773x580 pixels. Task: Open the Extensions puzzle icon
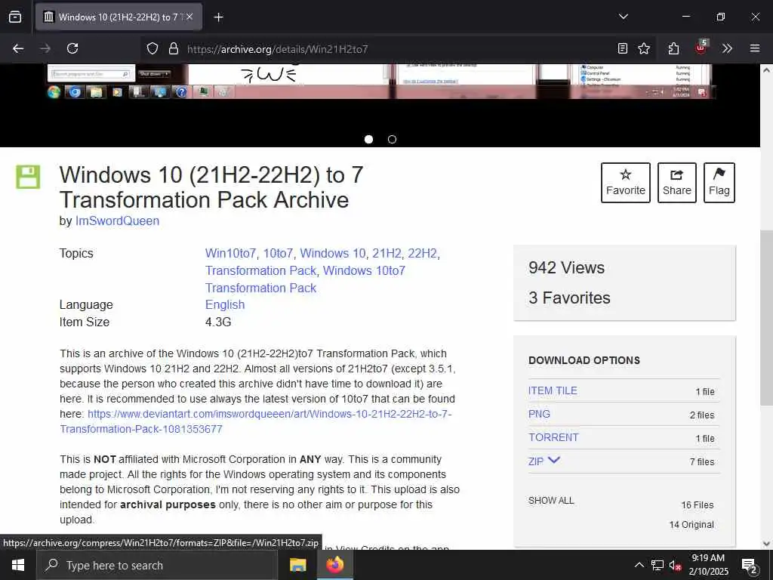[674, 48]
